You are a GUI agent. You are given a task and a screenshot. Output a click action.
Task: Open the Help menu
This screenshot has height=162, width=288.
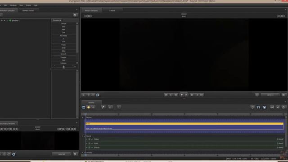click(36, 5)
